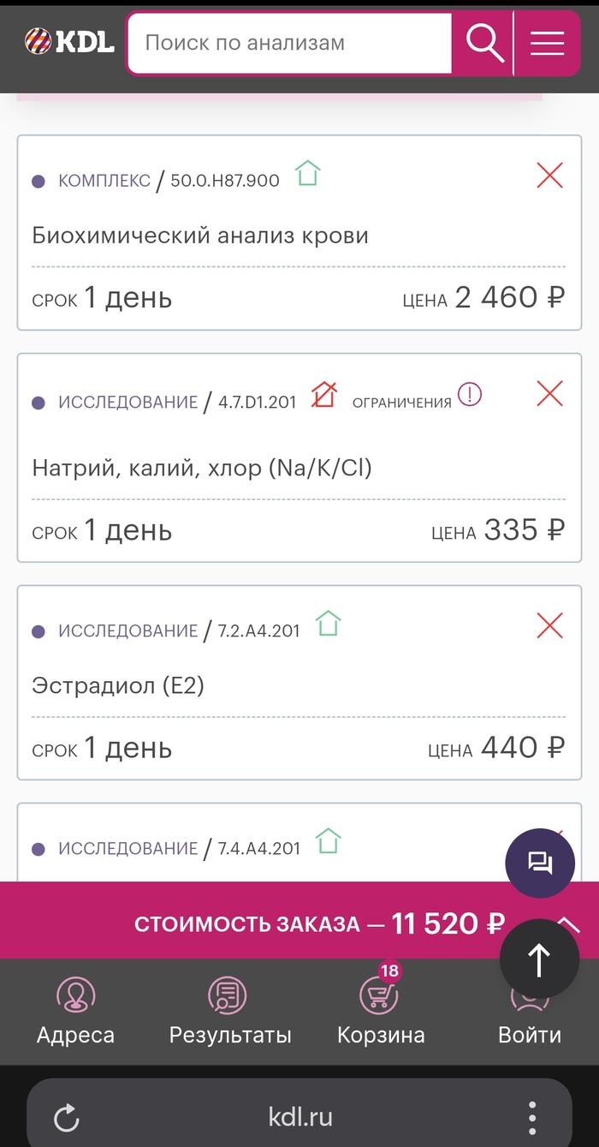
Task: Remove 'Биохимический анализ крови' from cart
Action: pyautogui.click(x=549, y=176)
